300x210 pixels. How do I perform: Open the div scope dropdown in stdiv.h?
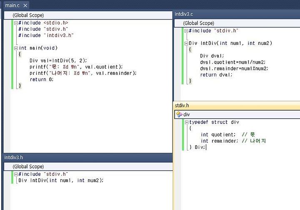237,114
